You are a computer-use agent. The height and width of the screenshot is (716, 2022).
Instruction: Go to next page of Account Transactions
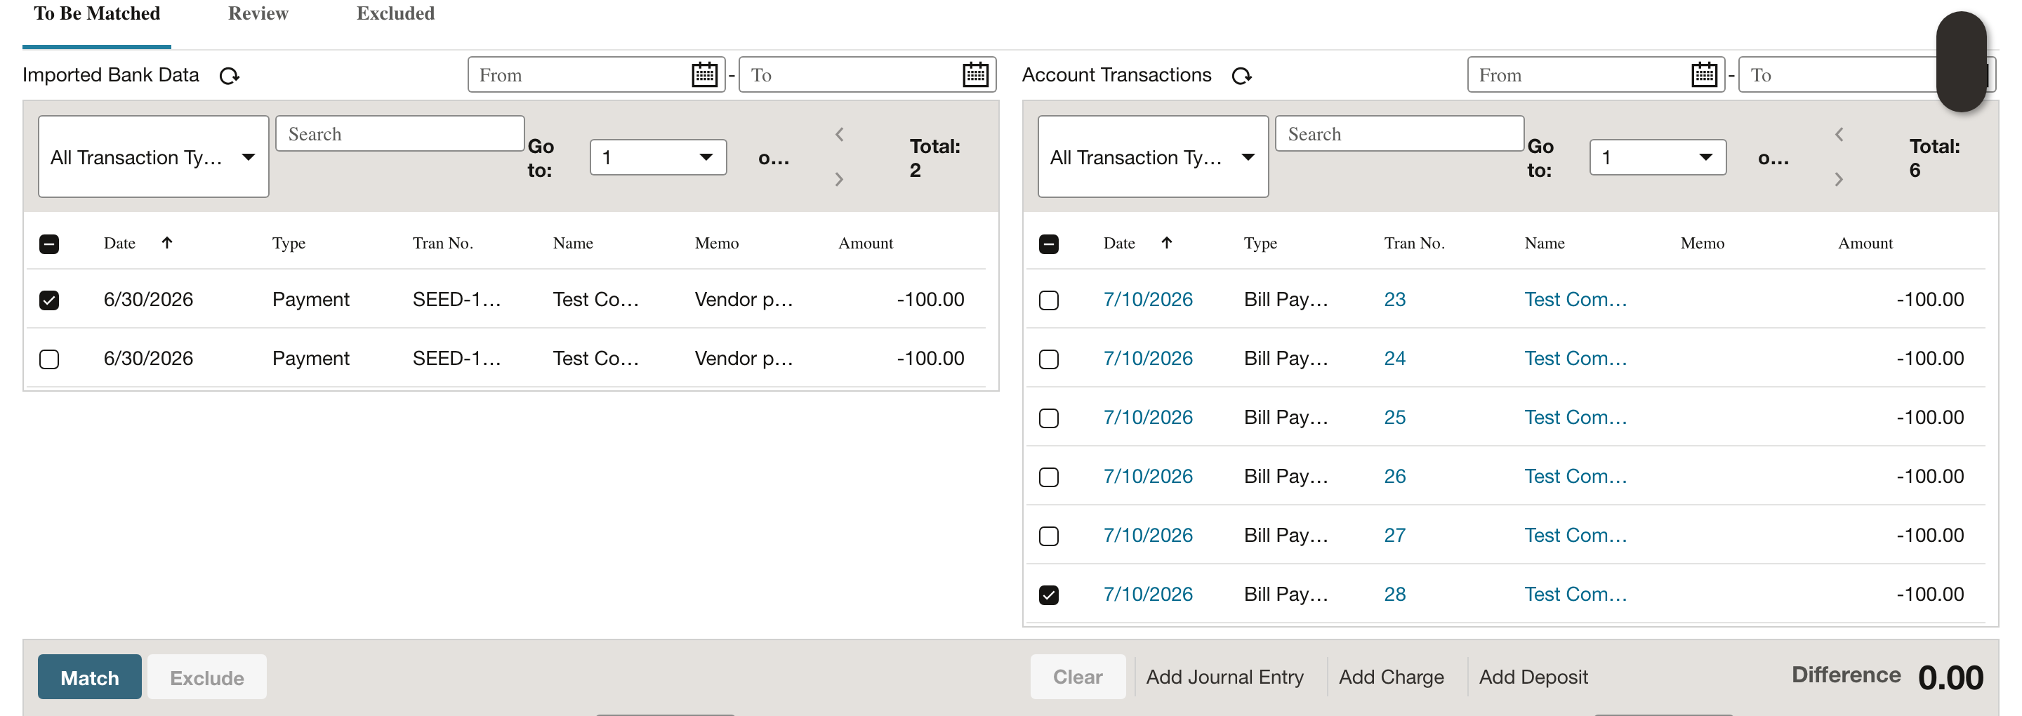click(x=1838, y=179)
